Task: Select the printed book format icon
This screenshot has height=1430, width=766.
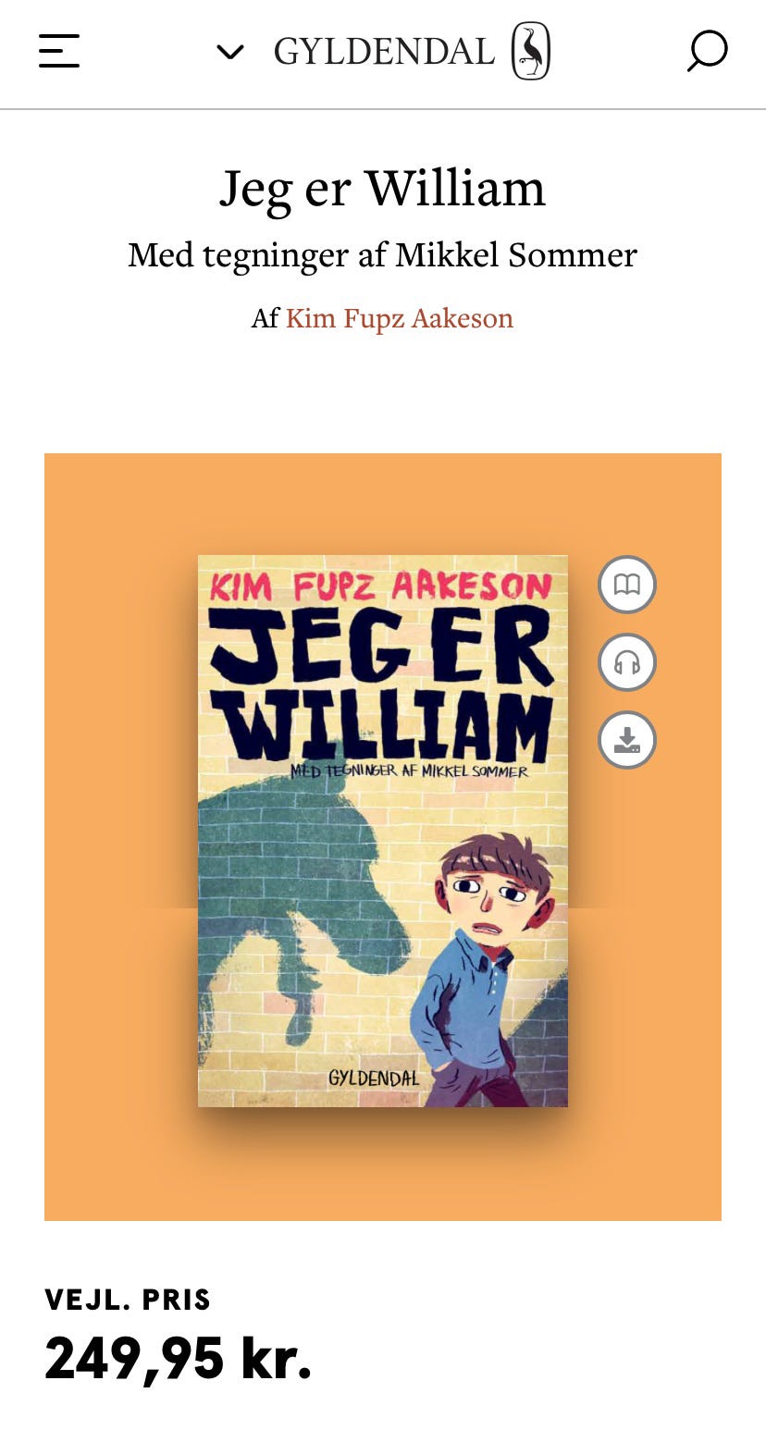Action: tap(627, 585)
